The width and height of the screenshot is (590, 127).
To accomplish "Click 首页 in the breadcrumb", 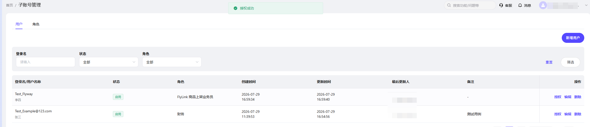I will pyautogui.click(x=9, y=5).
